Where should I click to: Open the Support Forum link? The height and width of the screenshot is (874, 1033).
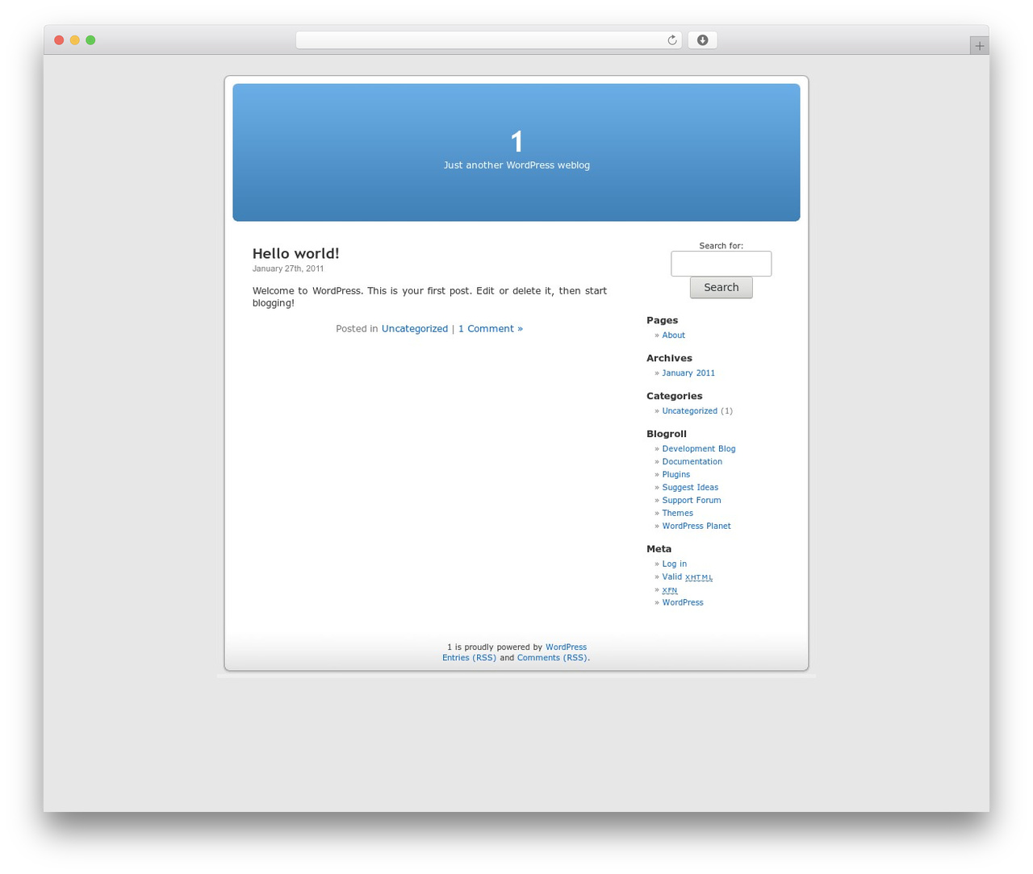click(692, 501)
